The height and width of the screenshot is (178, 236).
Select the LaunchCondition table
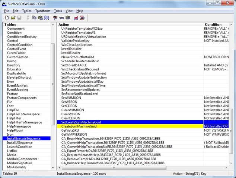click(20, 146)
